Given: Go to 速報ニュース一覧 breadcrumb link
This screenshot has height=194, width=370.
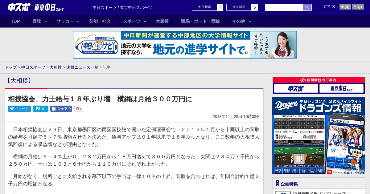Looking at the screenshot, I should coord(82,67).
